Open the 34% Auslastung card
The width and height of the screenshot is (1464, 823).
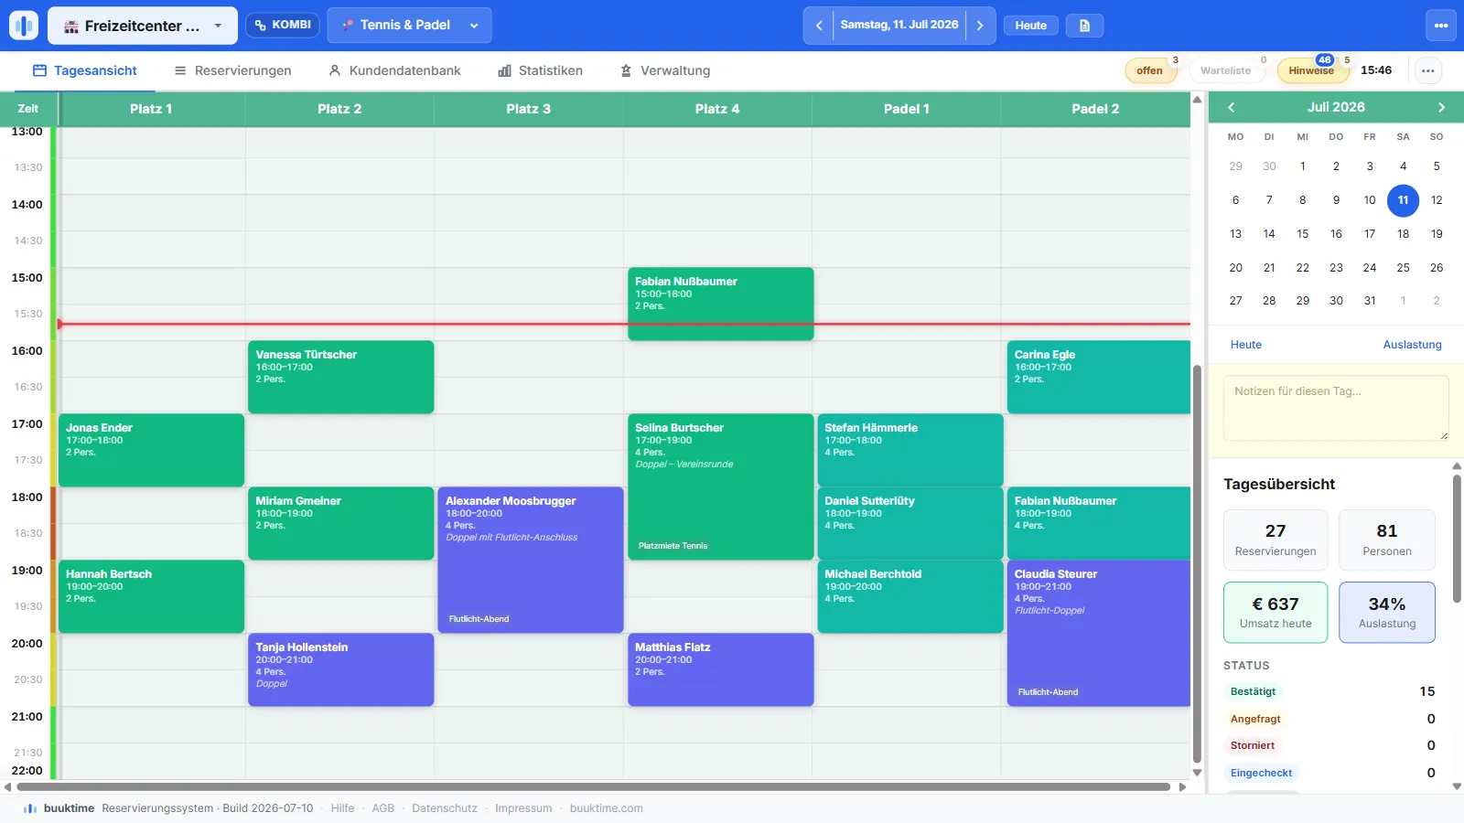pos(1387,613)
